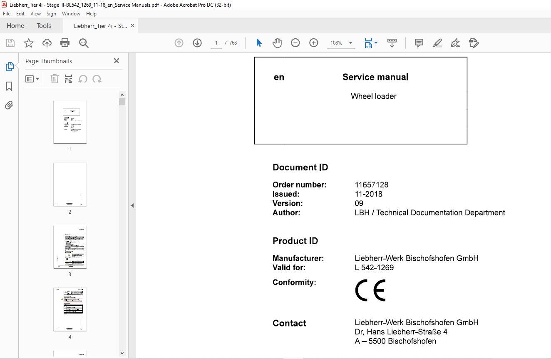The image size is (551, 359).
Task: Click the Save file icon
Action: [x=10, y=43]
